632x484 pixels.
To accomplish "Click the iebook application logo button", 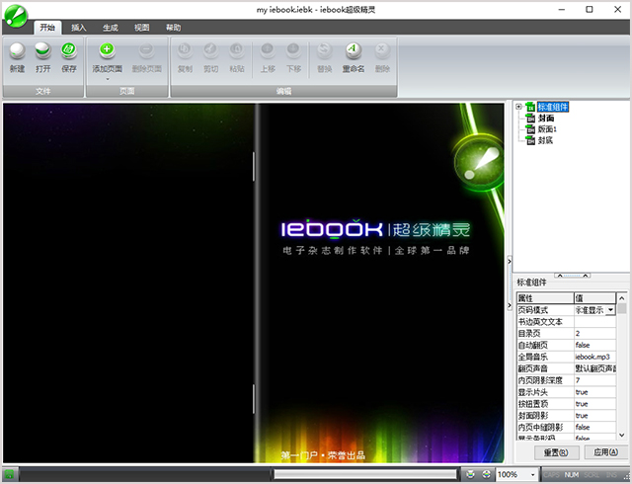I will click(17, 14).
